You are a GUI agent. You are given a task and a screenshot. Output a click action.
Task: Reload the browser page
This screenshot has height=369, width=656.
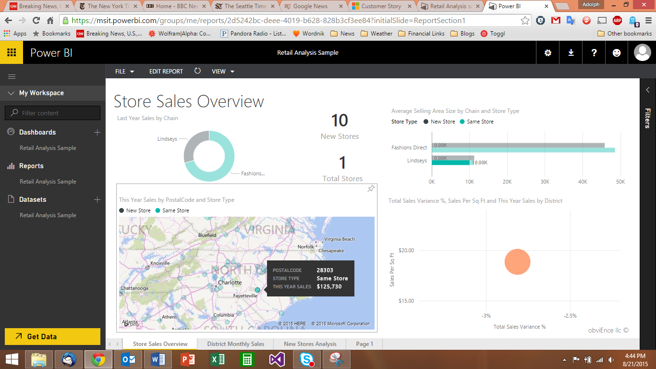[x=36, y=21]
